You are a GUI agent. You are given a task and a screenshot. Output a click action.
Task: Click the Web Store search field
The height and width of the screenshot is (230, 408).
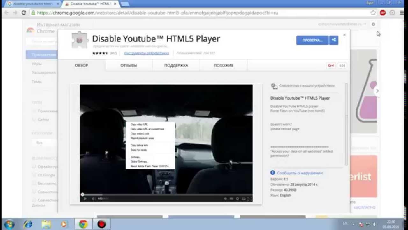(41, 42)
